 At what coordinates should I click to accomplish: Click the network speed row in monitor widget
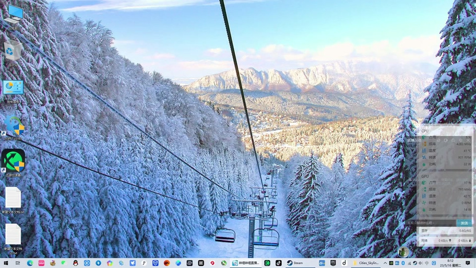point(445,240)
